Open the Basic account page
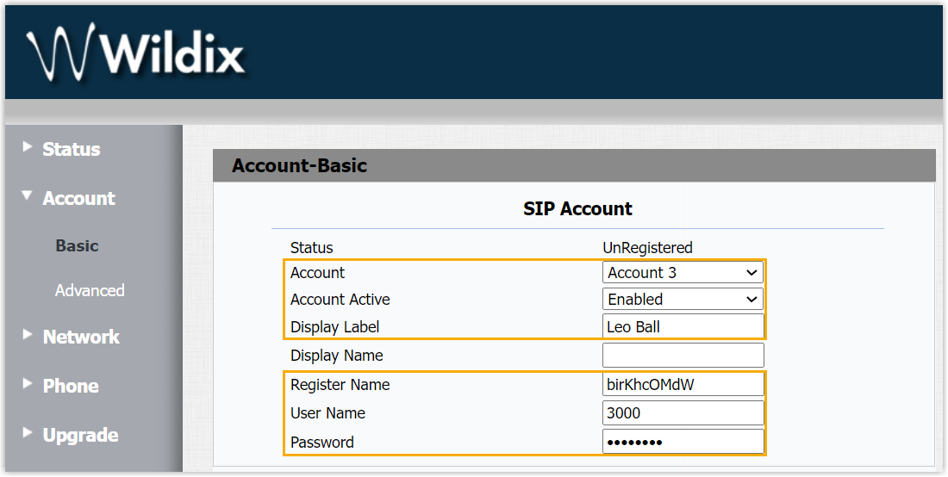The width and height of the screenshot is (948, 477). 77,246
